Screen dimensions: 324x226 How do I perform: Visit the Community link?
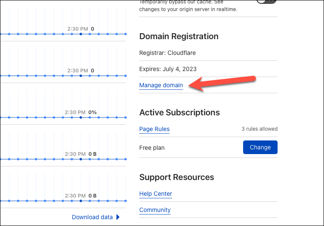pos(155,210)
